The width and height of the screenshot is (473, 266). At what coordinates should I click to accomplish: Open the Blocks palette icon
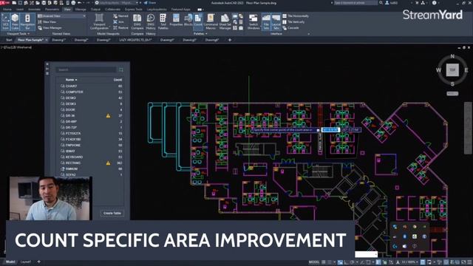(188, 21)
